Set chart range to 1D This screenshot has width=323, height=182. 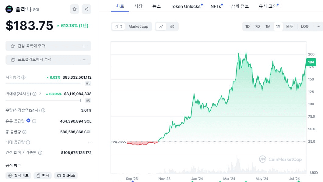(248, 27)
